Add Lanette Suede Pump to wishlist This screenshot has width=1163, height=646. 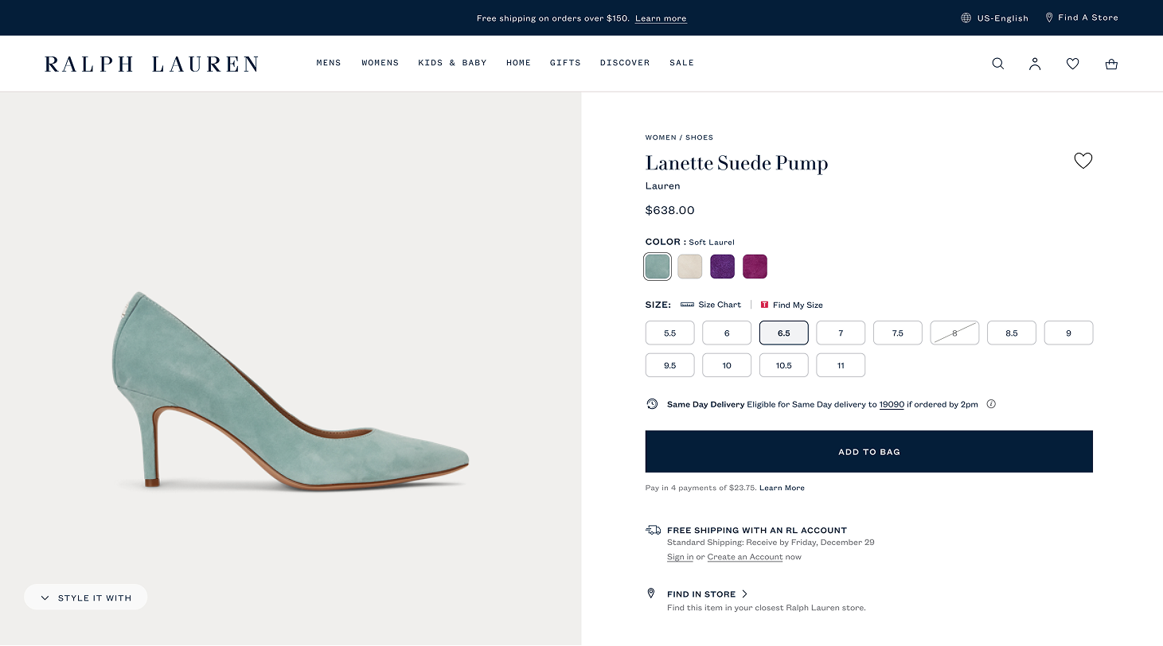(x=1083, y=161)
